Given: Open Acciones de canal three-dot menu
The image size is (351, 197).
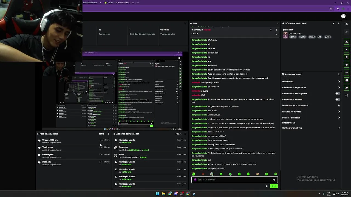Looking at the screenshot, I should tap(338, 74).
